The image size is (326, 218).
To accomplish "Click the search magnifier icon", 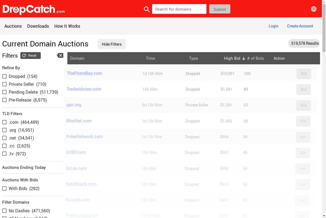I will point(147,9).
